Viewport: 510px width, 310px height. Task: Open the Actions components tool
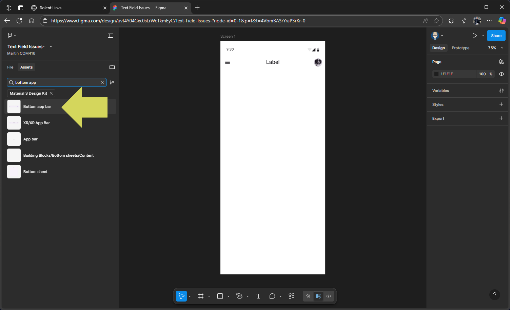(x=292, y=296)
